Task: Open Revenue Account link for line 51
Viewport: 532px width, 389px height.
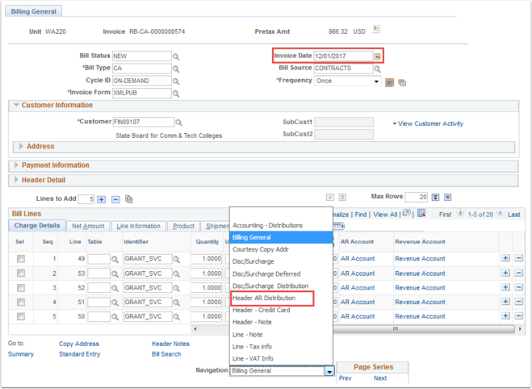Action: click(x=420, y=302)
